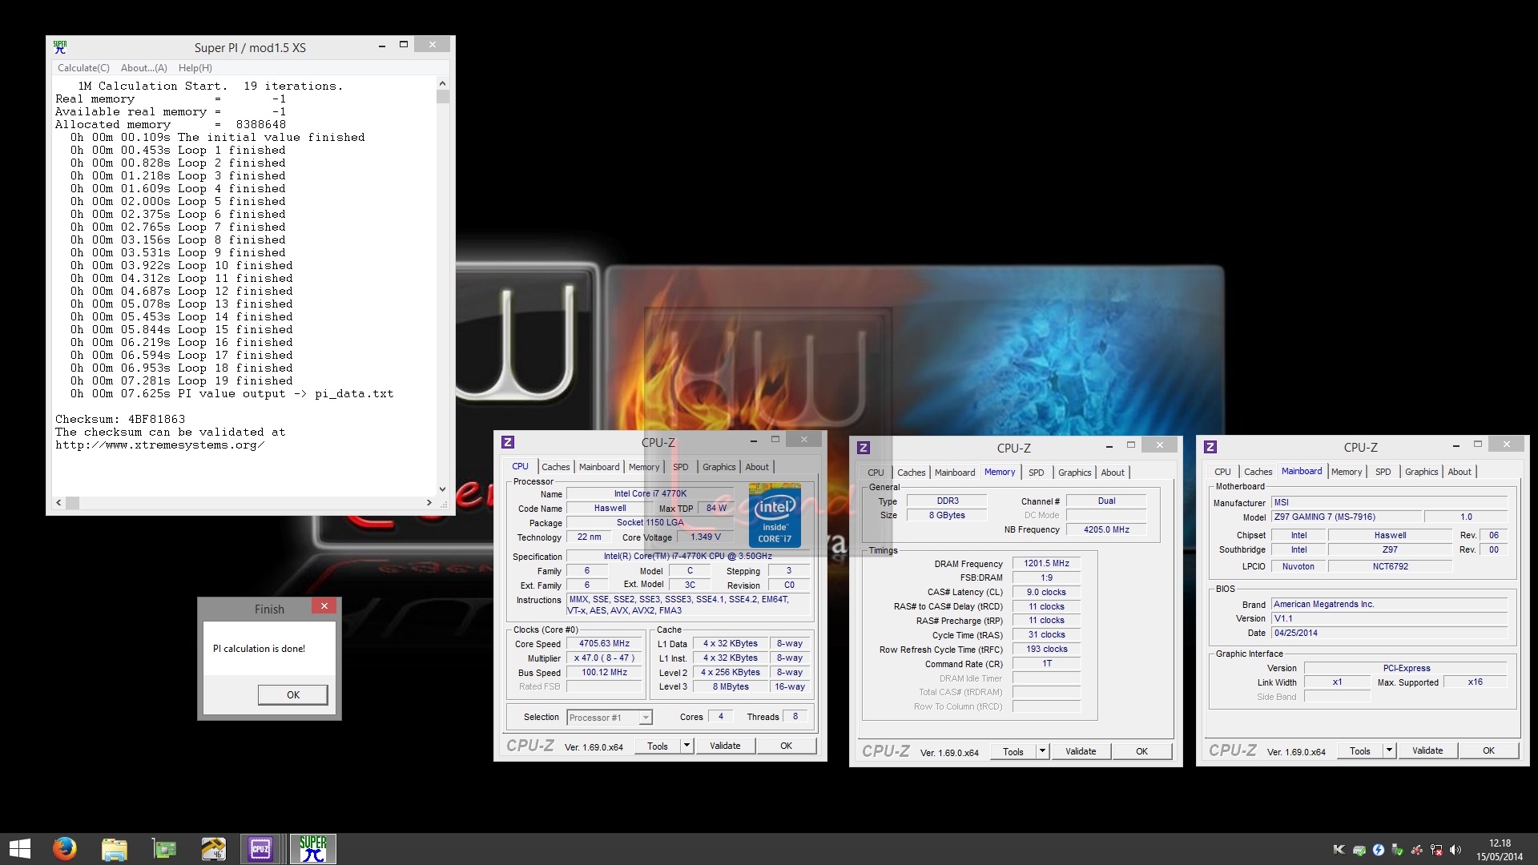
Task: Switch to Super PI in the taskbar
Action: click(312, 849)
